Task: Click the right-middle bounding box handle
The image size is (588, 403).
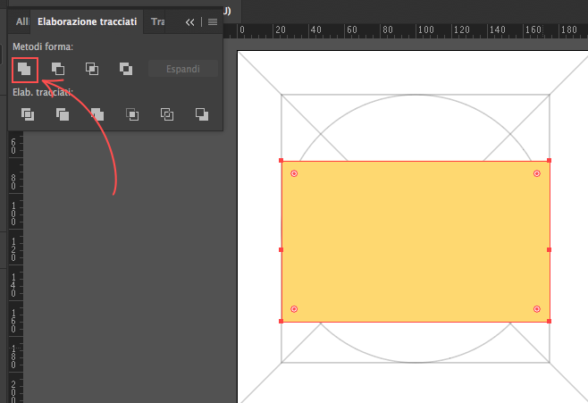Action: click(x=549, y=249)
